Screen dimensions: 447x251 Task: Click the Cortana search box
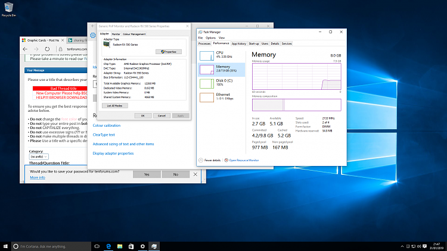(51, 246)
